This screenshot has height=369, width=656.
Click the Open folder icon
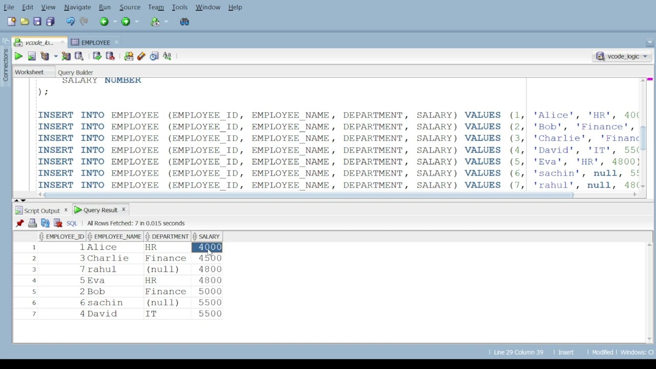coord(25,22)
